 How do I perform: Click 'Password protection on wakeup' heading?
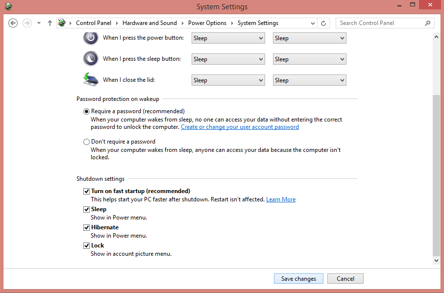point(118,99)
